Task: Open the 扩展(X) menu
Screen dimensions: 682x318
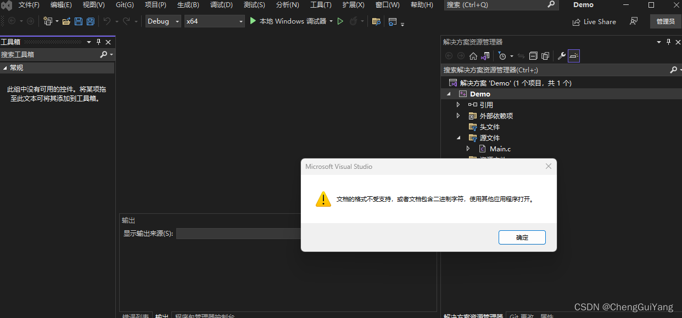Action: coord(353,5)
